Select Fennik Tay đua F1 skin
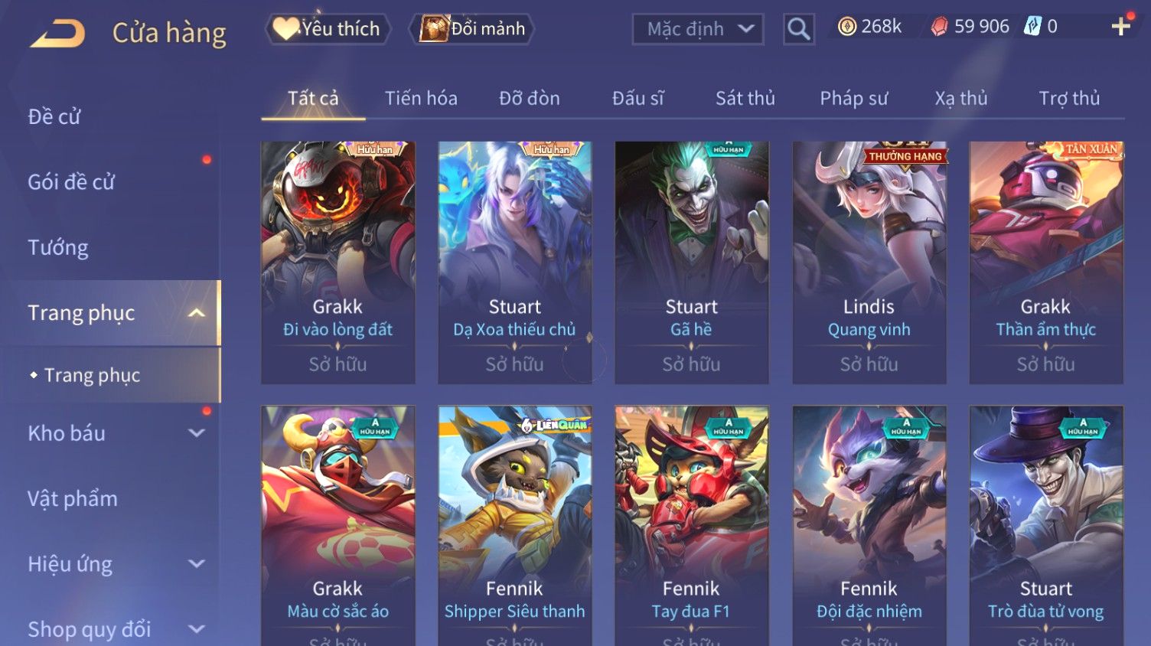Viewport: 1151px width, 646px height. pyautogui.click(x=692, y=526)
